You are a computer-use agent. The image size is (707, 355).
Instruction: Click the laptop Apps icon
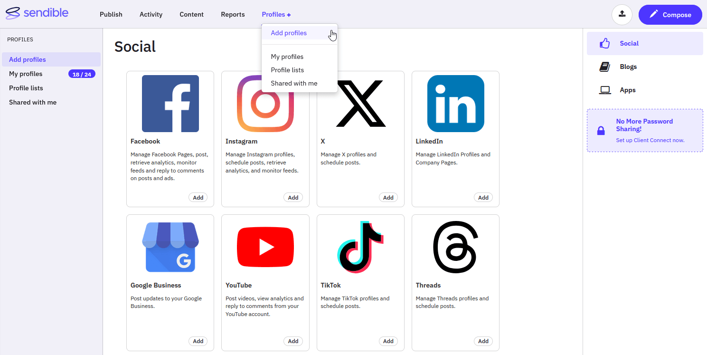pyautogui.click(x=605, y=90)
